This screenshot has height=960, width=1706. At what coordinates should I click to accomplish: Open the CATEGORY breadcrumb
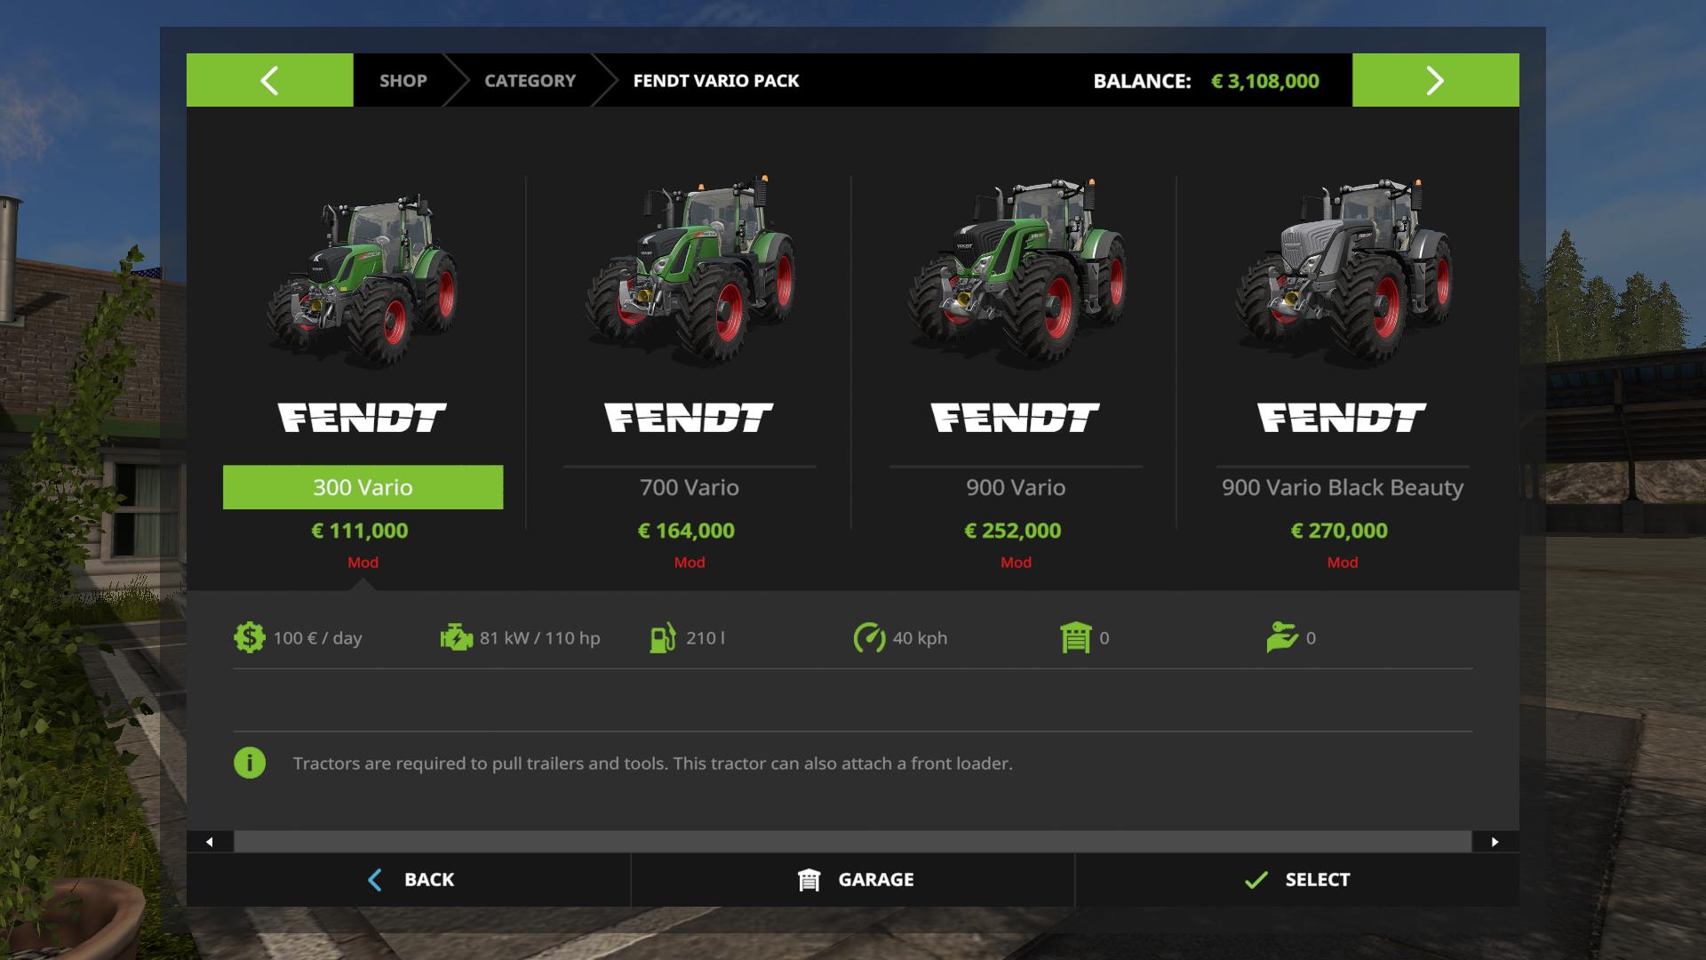[530, 80]
